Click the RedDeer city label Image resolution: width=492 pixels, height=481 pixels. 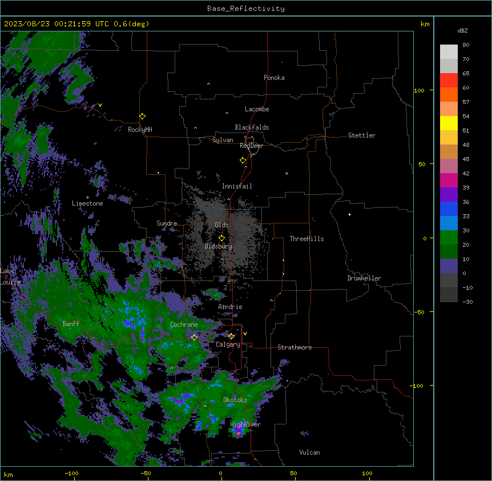point(251,146)
